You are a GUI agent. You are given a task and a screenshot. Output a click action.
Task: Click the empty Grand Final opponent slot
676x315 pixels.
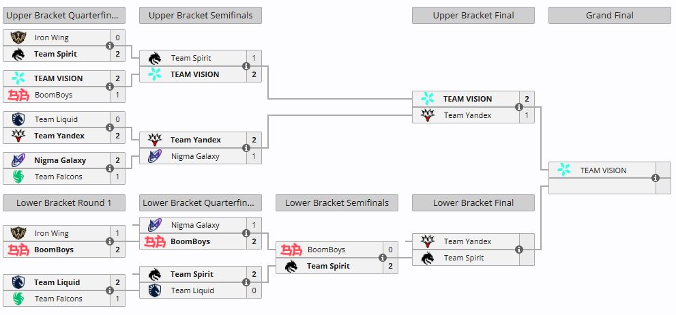(602, 186)
